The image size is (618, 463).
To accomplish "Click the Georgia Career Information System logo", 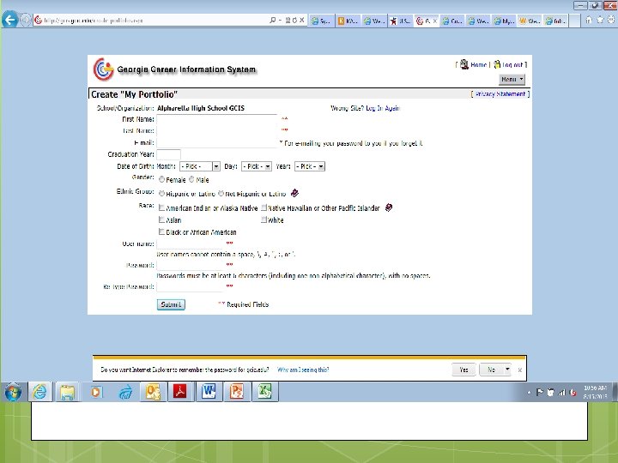I will pos(103,69).
